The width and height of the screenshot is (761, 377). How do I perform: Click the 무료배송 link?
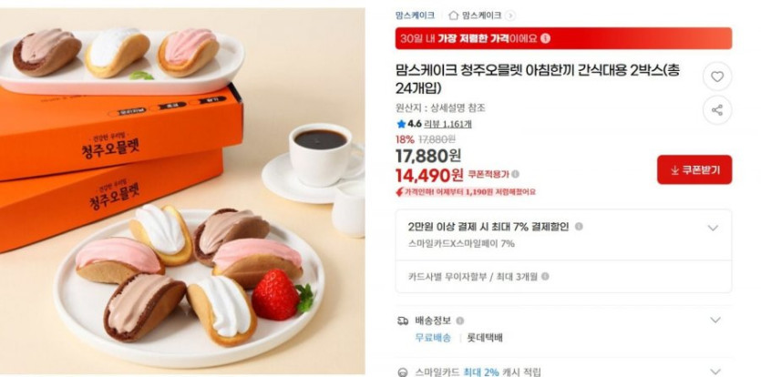coord(433,338)
